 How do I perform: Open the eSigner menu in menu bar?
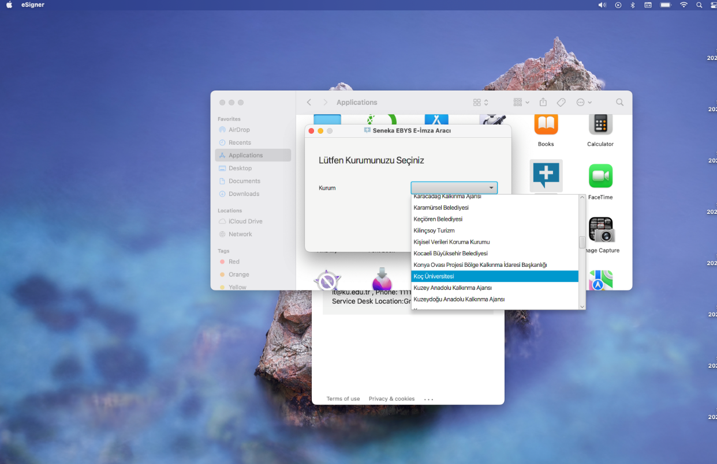[32, 5]
